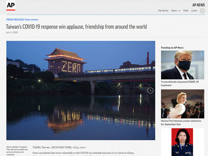Click the Venice Film Festival photo thumbnail
208x156 pixels.
(x=183, y=104)
